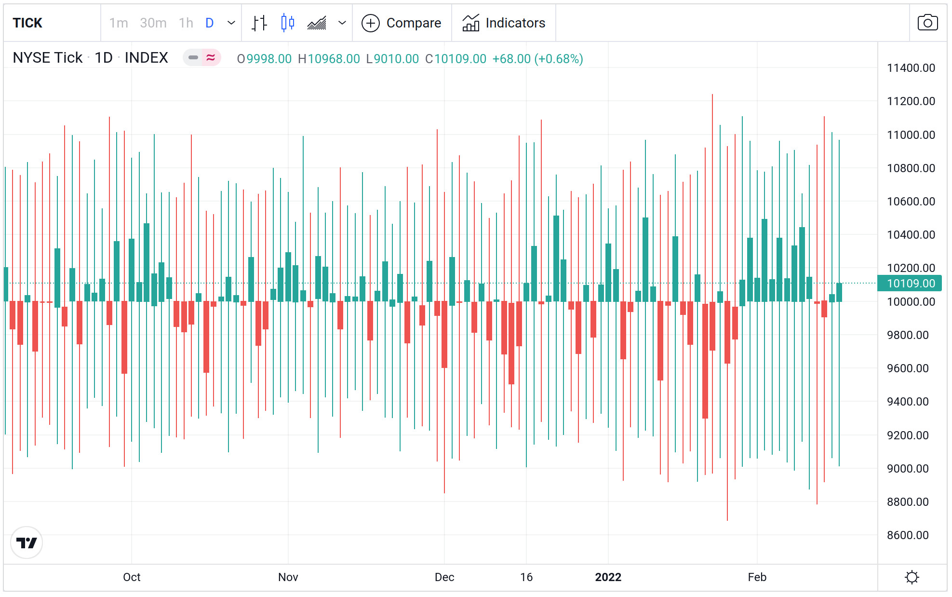Viewport: 952px width, 597px height.
Task: Click the settings sun icon at bottom right
Action: tap(911, 577)
